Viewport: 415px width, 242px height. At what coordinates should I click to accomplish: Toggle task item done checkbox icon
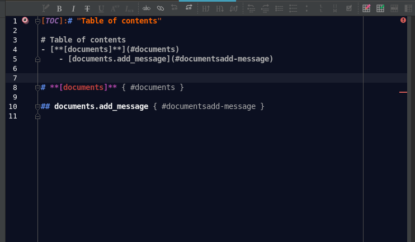pos(349,8)
